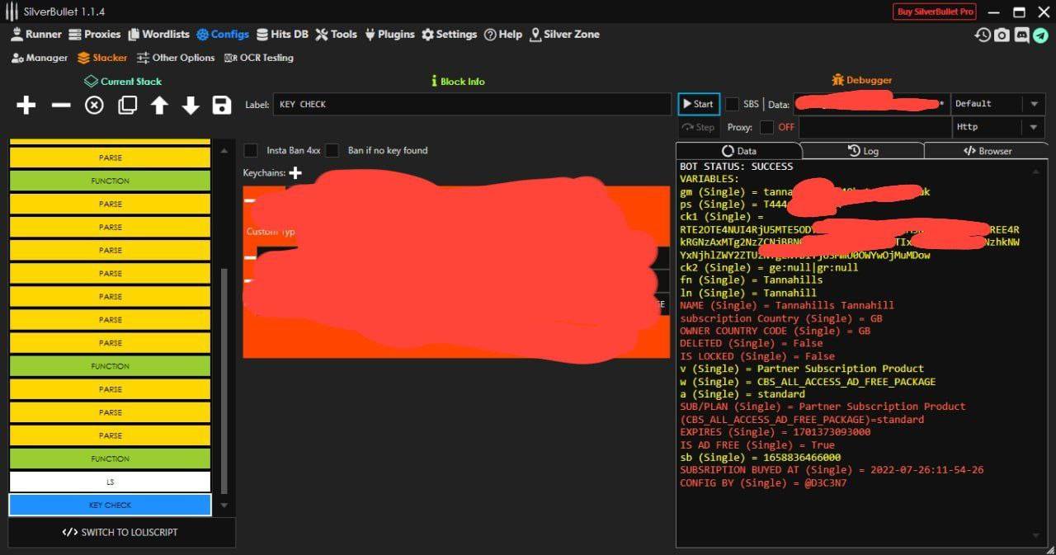Image resolution: width=1056 pixels, height=555 pixels.
Task: Check Insta Ban 4xx option
Action: [250, 150]
